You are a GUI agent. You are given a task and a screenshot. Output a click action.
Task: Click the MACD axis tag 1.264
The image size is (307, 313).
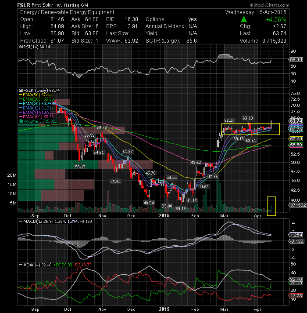tap(296, 235)
